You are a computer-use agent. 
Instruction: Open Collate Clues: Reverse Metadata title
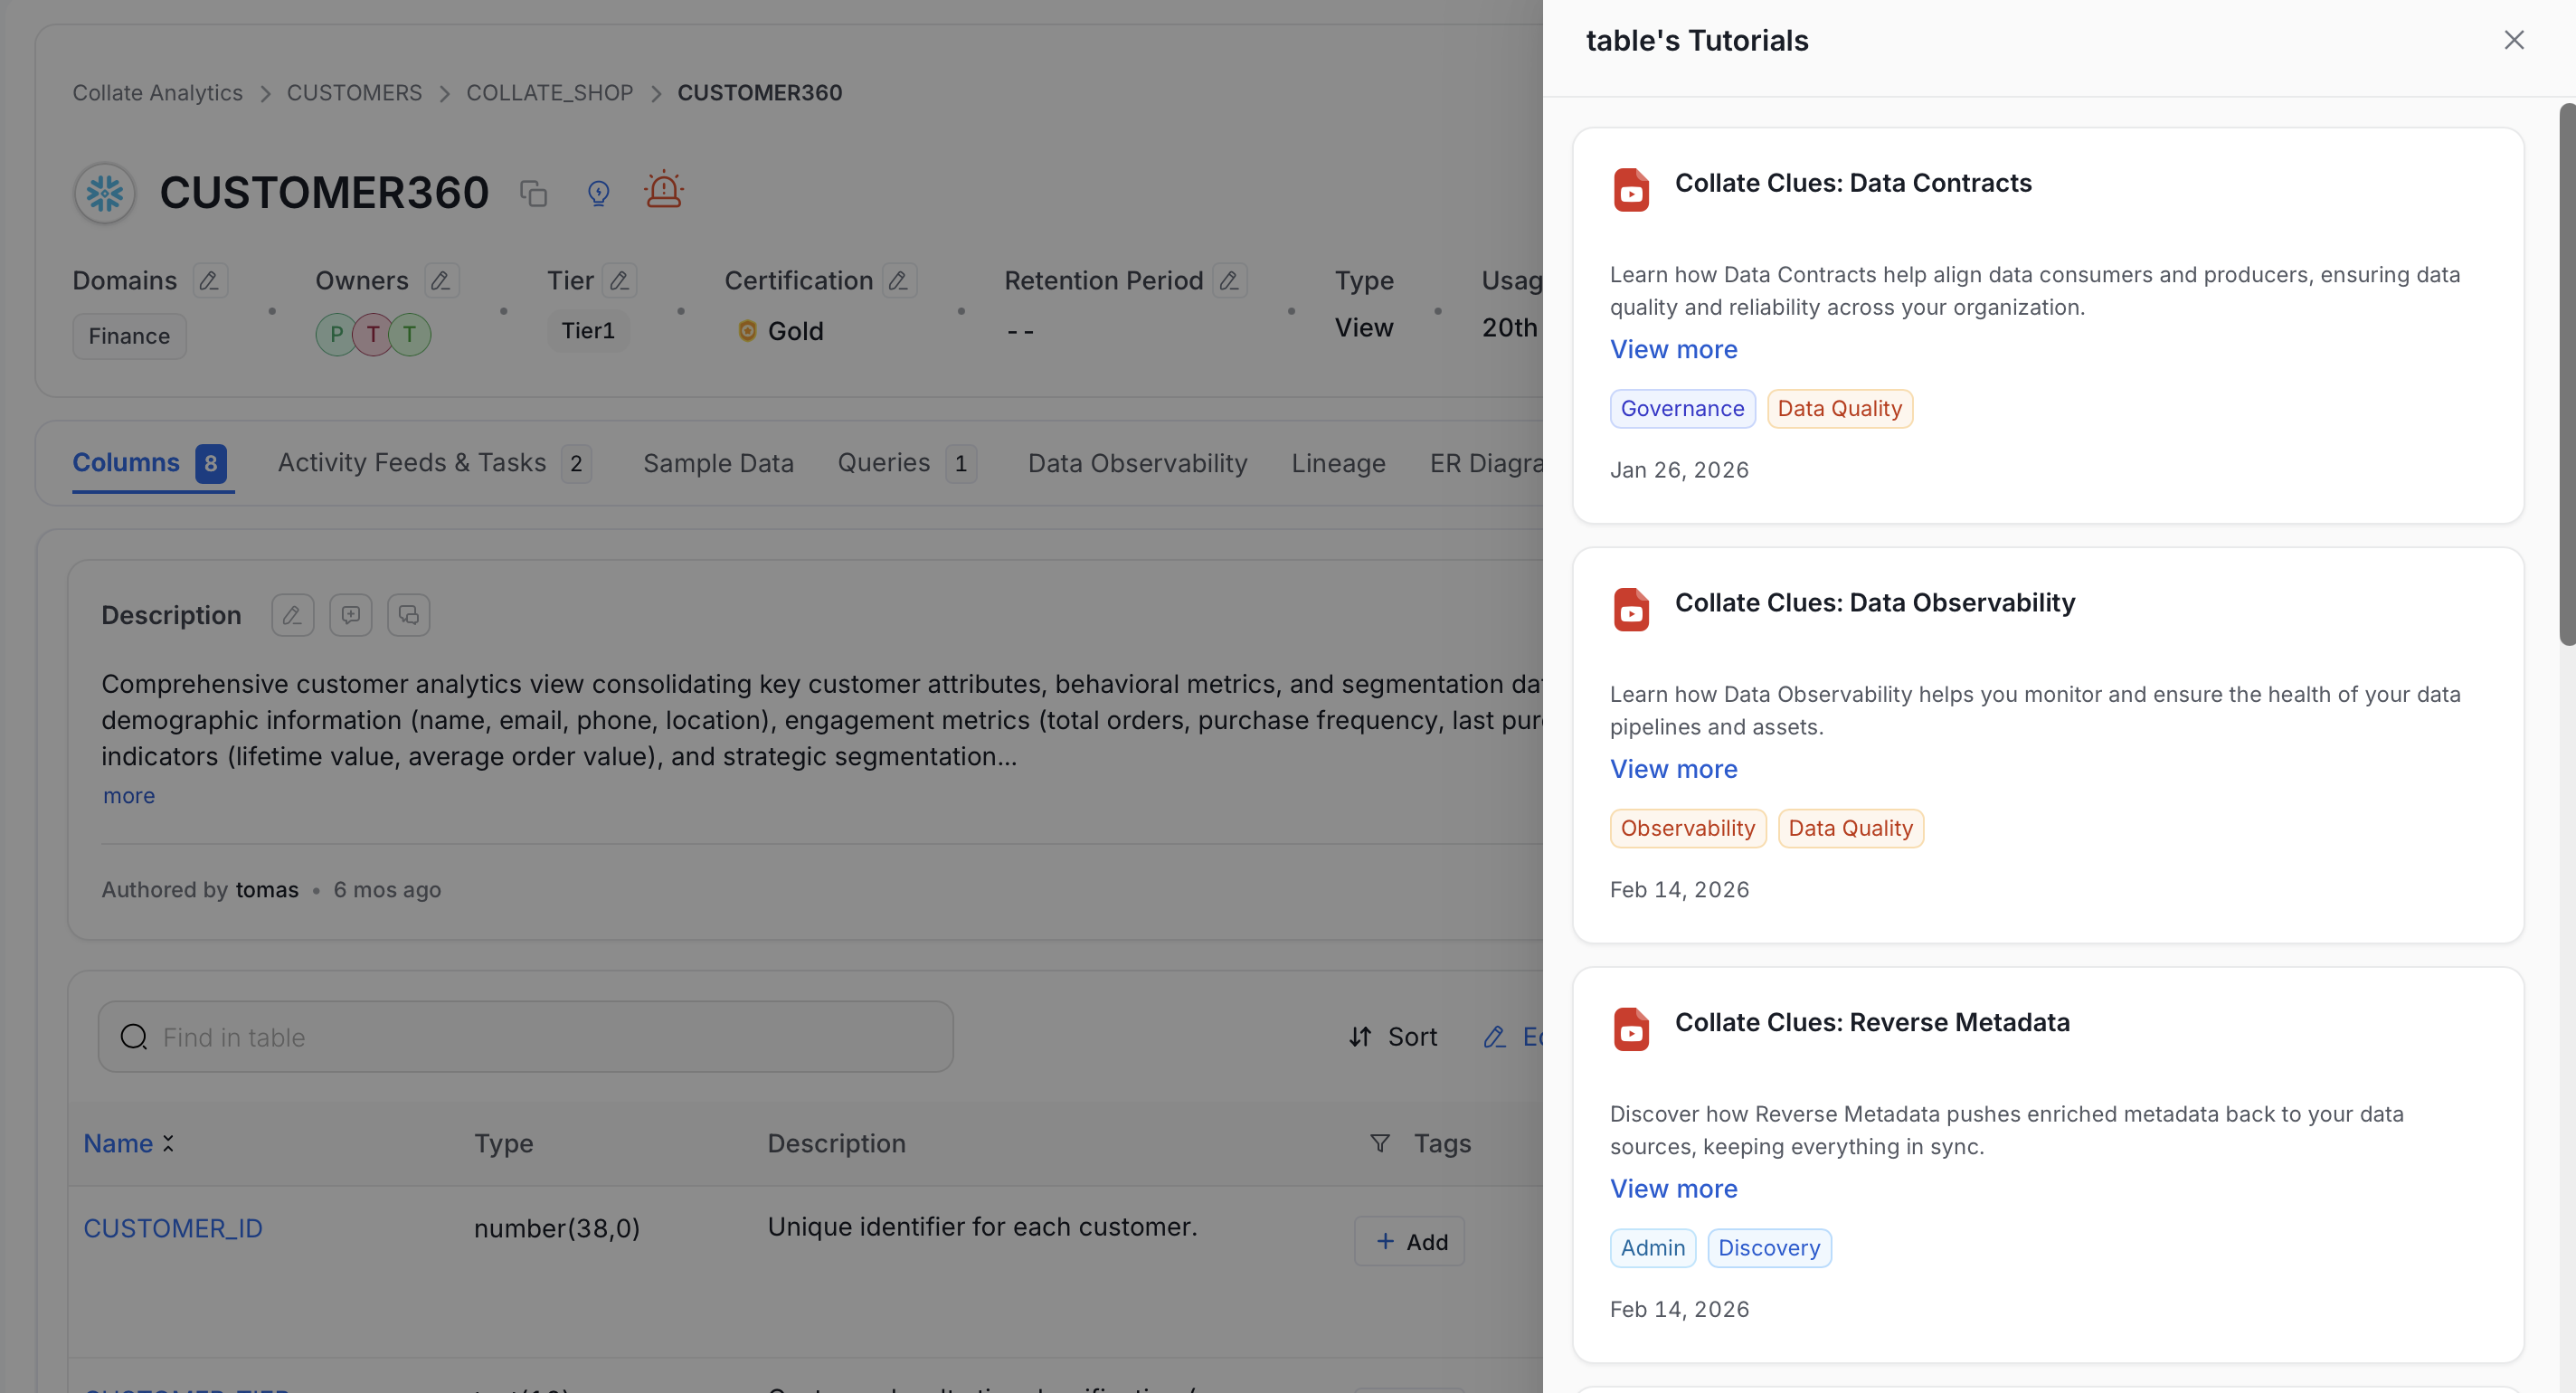pos(1872,1023)
